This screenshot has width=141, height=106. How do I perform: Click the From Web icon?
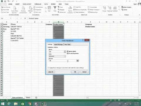pos(5,10)
